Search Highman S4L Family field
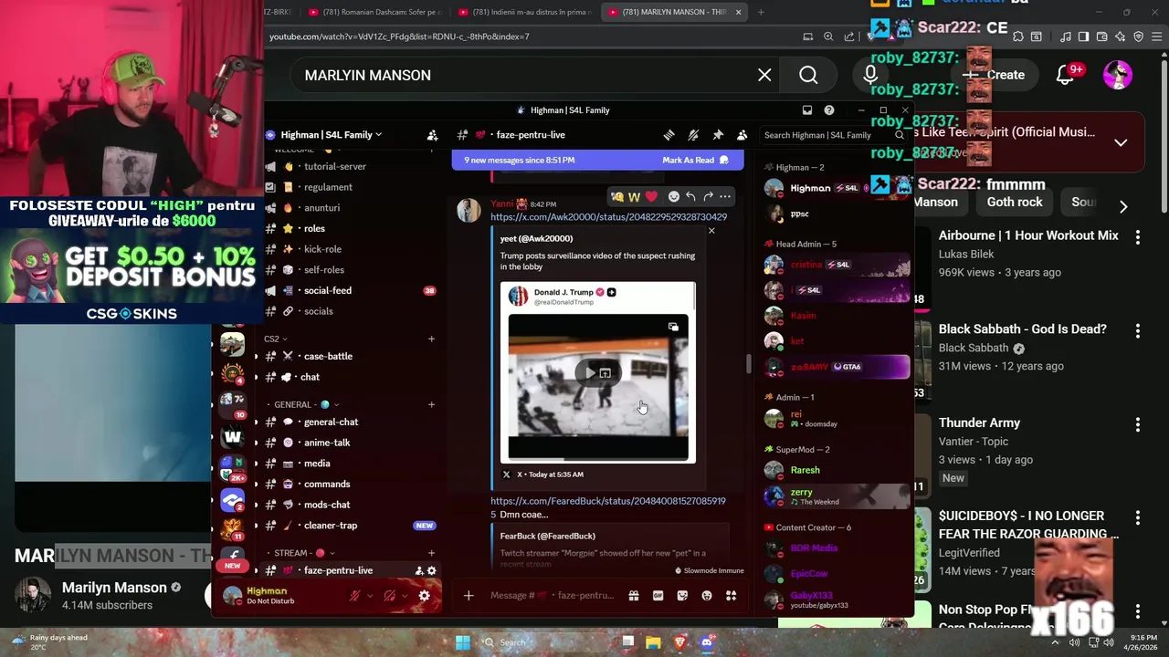 pyautogui.click(x=833, y=135)
